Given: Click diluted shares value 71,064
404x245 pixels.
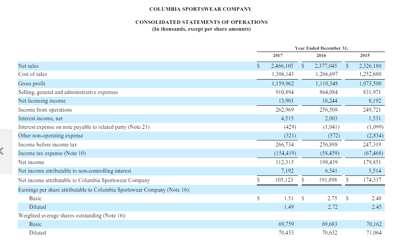Looking at the screenshot, I should pyautogui.click(x=374, y=233).
